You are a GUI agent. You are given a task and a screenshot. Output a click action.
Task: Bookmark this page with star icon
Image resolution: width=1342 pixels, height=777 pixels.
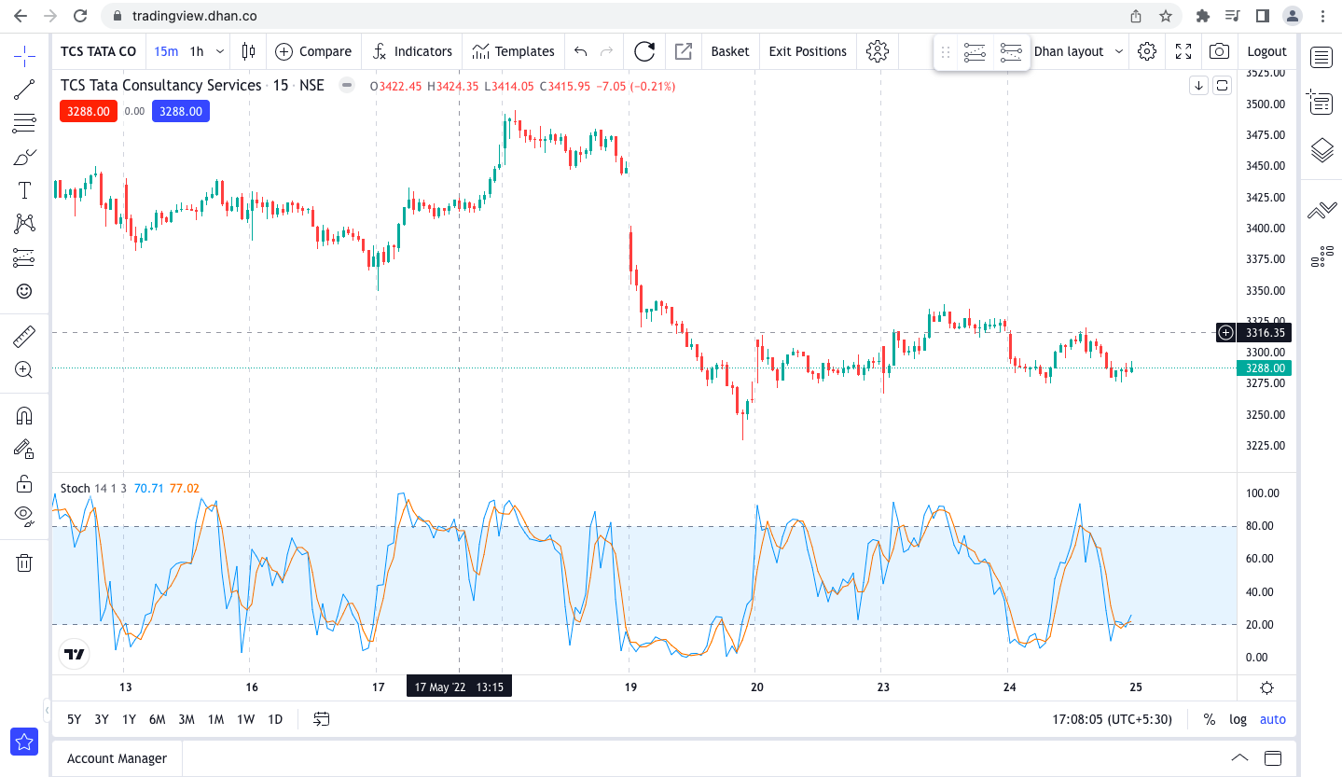coord(1166,16)
